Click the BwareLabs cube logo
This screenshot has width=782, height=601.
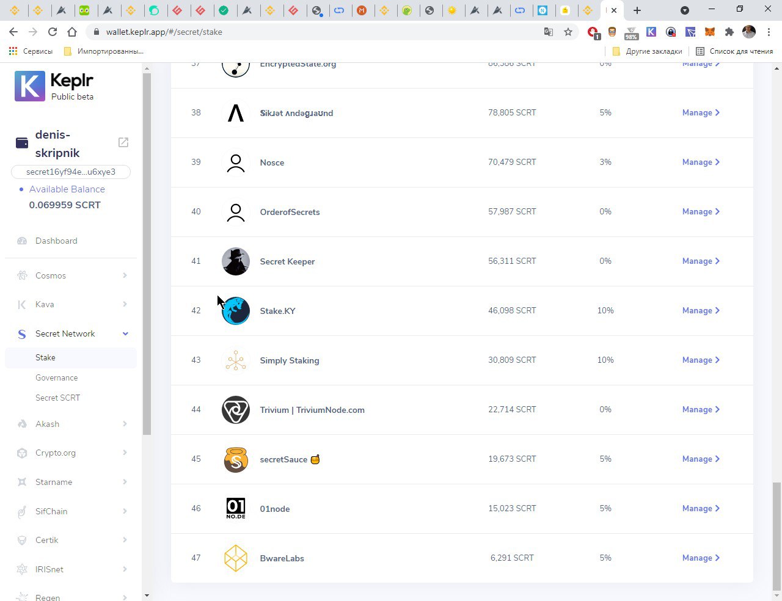236,558
